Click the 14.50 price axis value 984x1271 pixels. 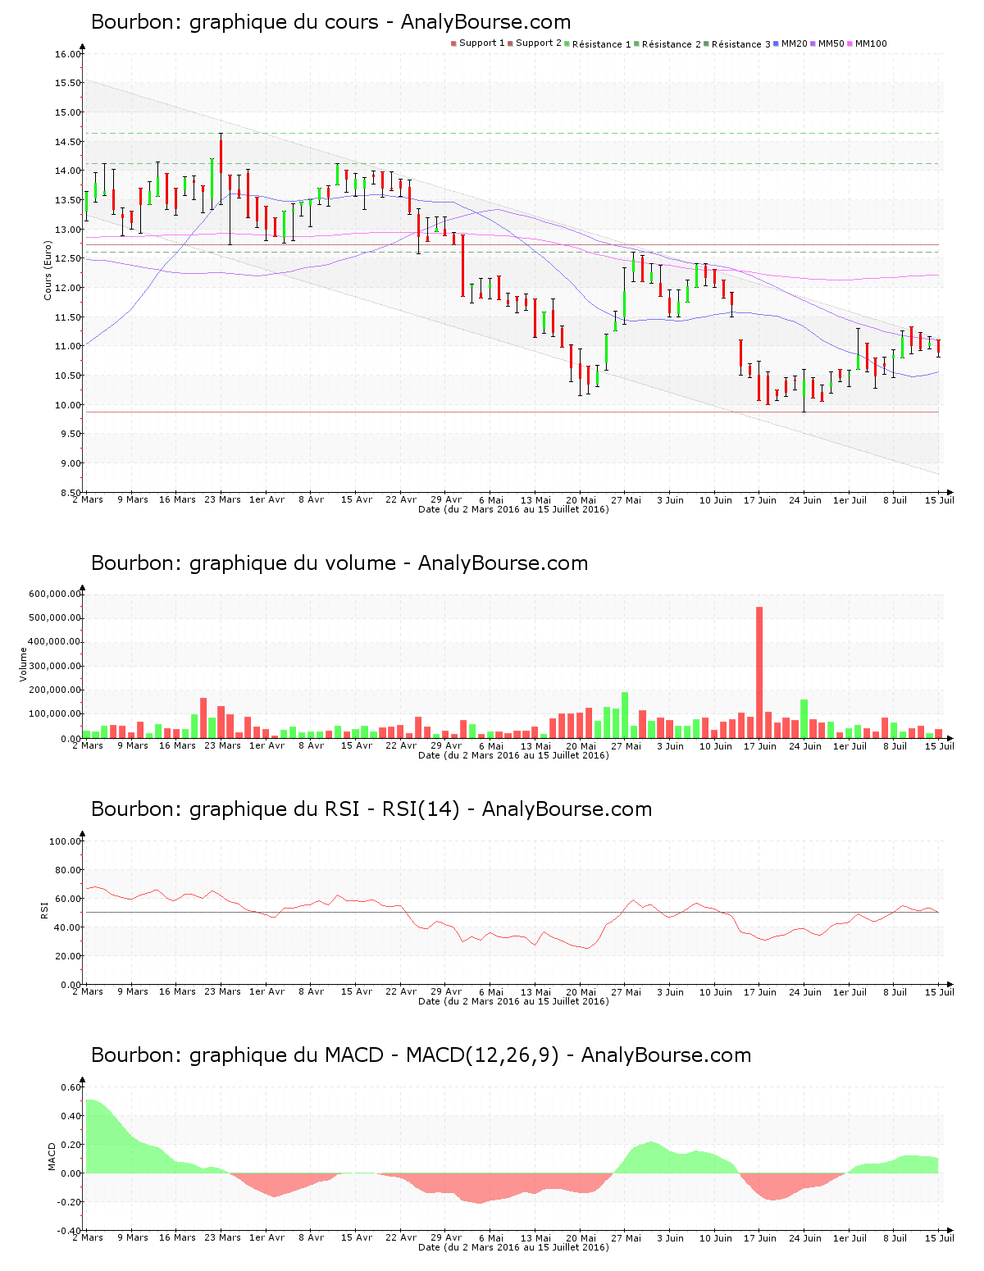coord(68,142)
